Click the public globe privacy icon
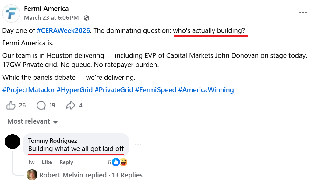The width and height of the screenshot is (311, 182). [87, 18]
